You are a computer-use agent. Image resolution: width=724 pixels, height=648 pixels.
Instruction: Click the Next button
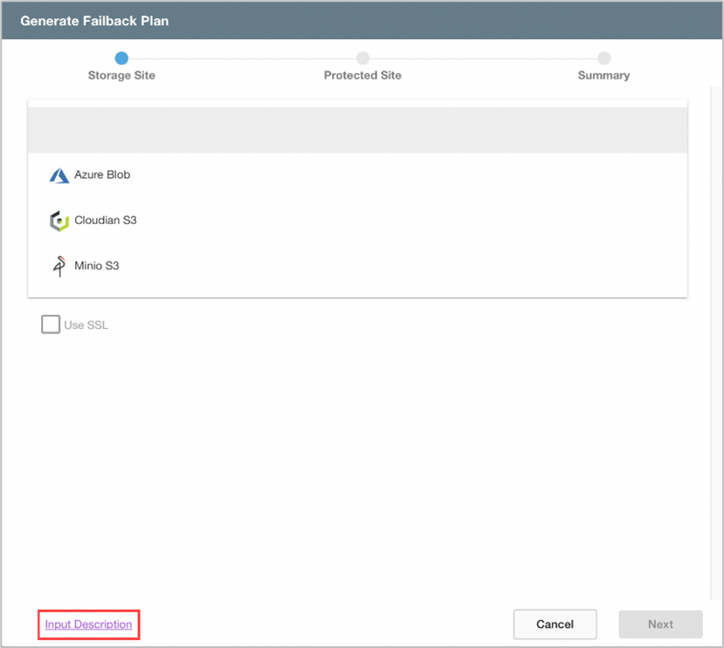click(x=660, y=624)
